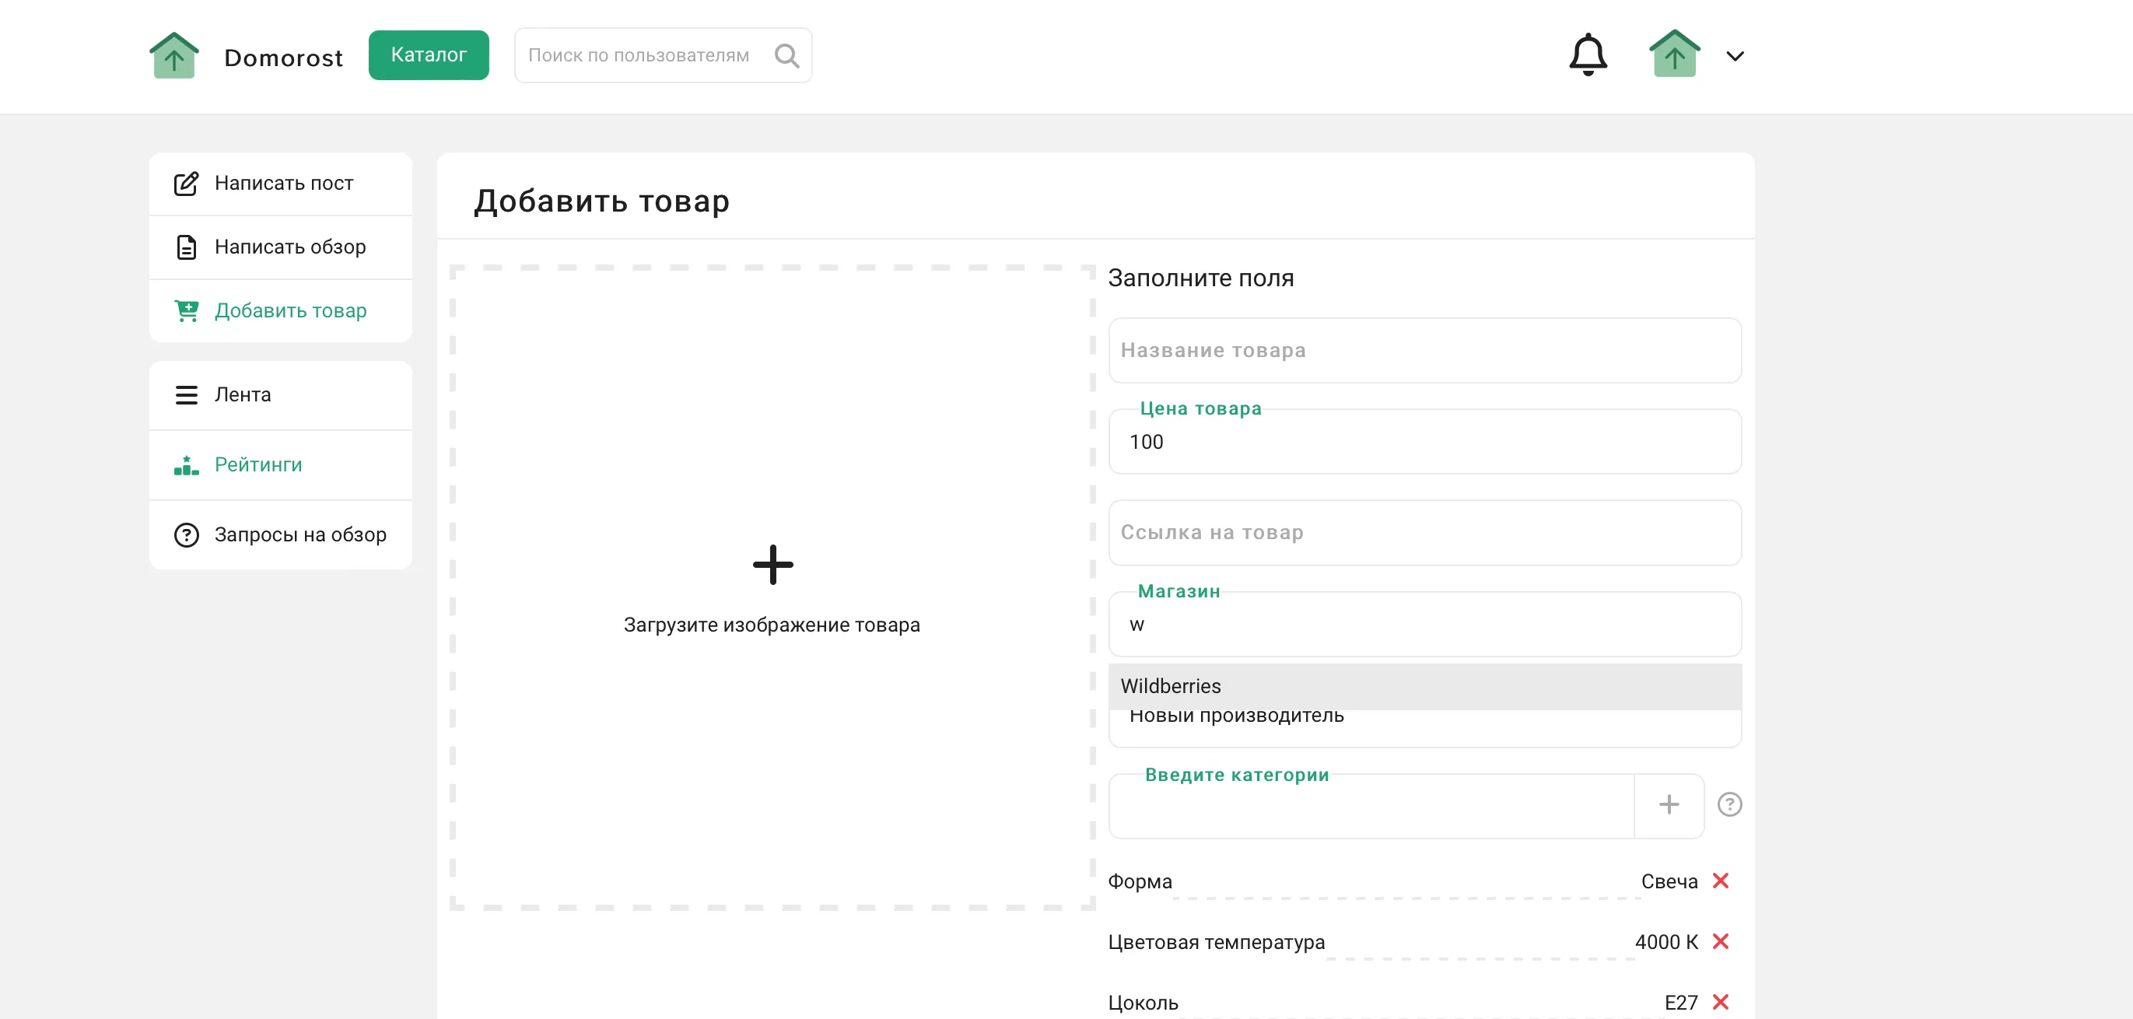Click the Domorost house logo
The width and height of the screenshot is (2133, 1019).
[x=174, y=55]
